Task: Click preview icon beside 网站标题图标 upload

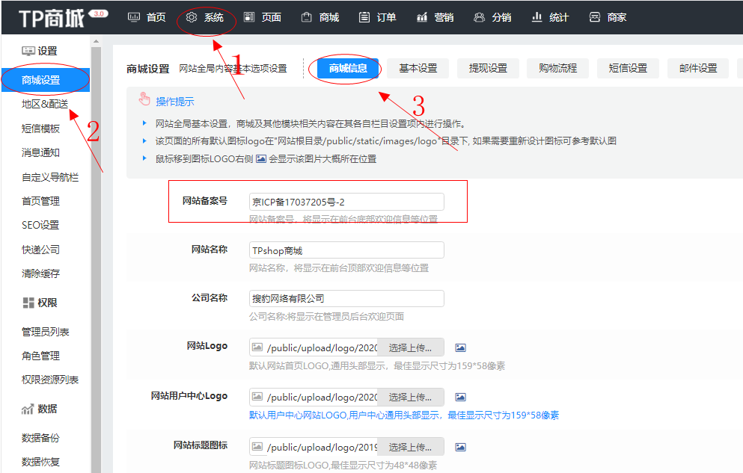Action: pos(461,447)
